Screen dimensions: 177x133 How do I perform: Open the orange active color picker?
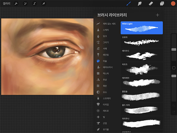[x=173, y=4]
